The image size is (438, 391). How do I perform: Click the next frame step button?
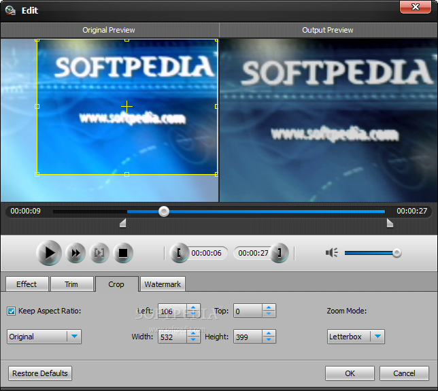(99, 253)
